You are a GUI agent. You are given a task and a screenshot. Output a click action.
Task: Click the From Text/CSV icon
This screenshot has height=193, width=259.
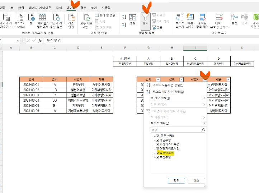tap(20, 17)
